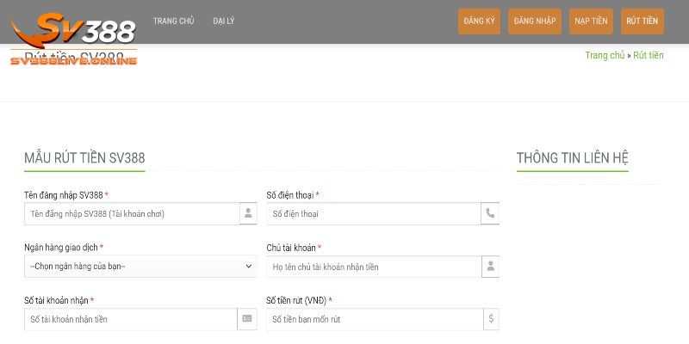Click the RÚT TIỀN button
Viewport: 689px width, 344px height.
(x=642, y=21)
